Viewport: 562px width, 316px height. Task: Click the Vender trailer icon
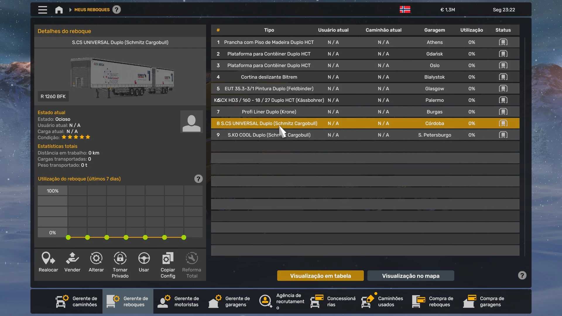tap(72, 258)
